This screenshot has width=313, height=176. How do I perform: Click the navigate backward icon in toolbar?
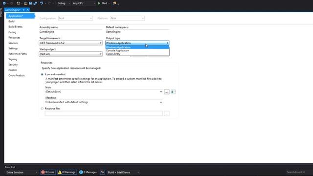[4, 3]
